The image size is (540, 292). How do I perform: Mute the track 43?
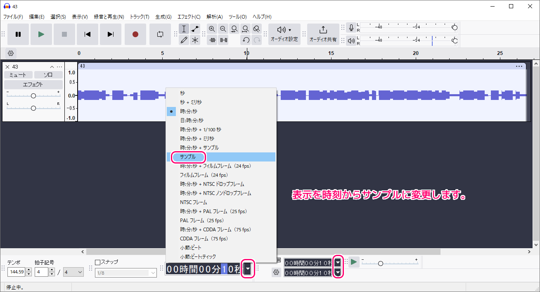18,75
